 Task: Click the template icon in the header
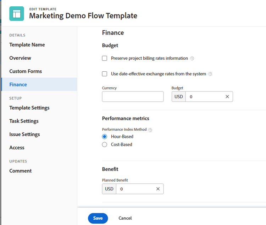(17, 13)
